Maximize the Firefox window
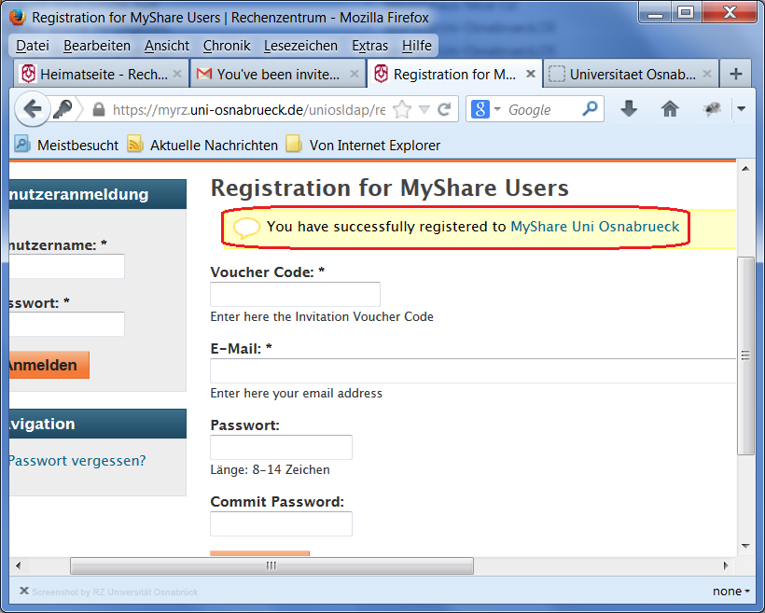This screenshot has width=765, height=613. click(686, 13)
